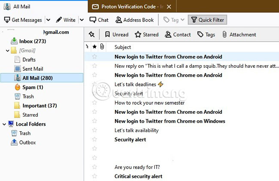This screenshot has width=279, height=181.
Task: Star the "Let's talk availability" email
Action: pos(94,130)
